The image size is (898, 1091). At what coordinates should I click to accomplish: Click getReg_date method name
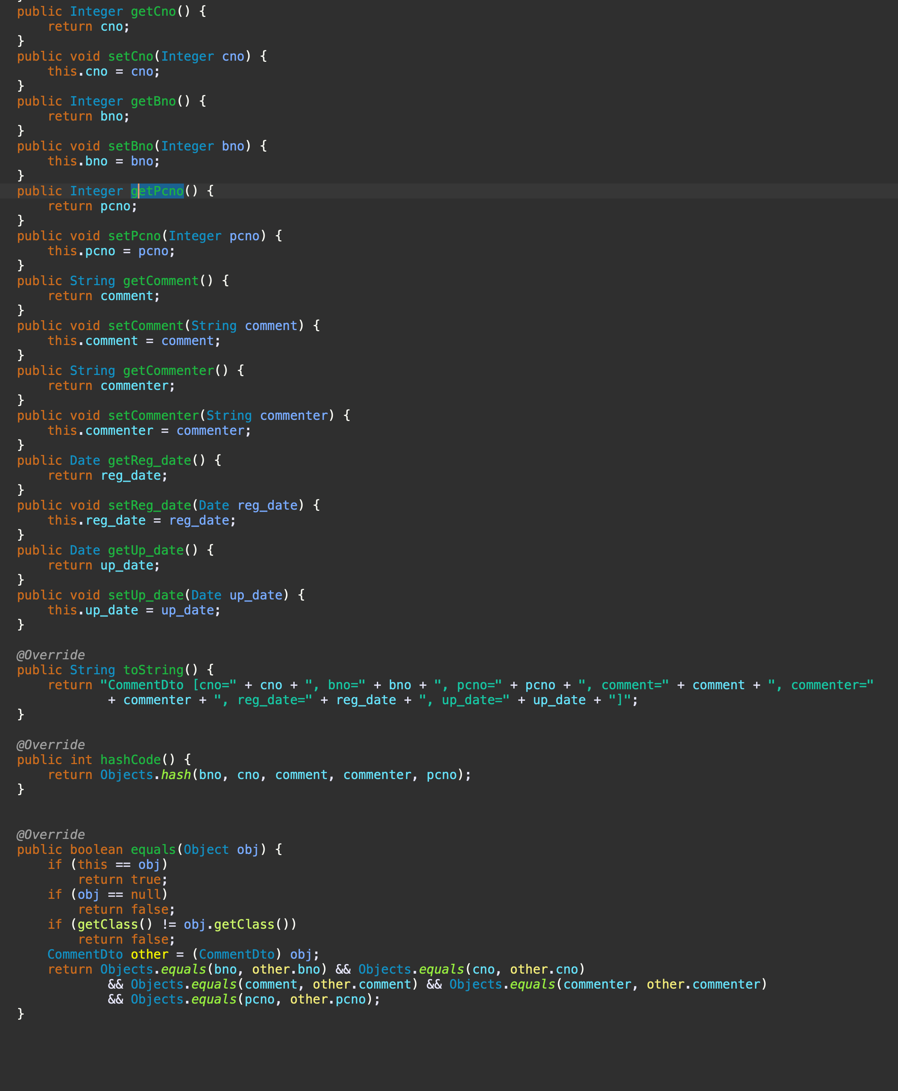pyautogui.click(x=150, y=460)
